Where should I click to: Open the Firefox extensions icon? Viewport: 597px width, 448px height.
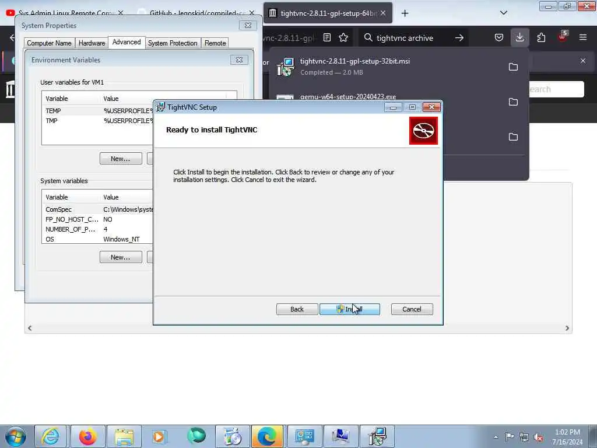click(x=541, y=37)
